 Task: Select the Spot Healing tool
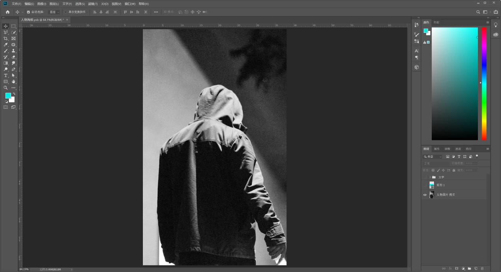(13, 45)
